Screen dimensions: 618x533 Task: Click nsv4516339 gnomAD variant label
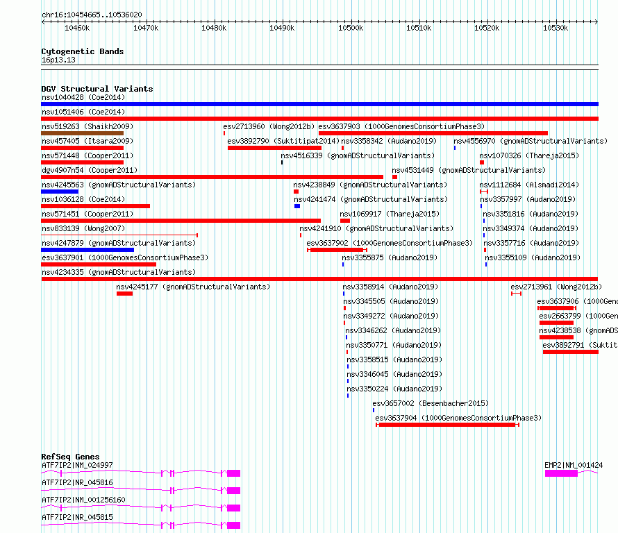(x=358, y=155)
